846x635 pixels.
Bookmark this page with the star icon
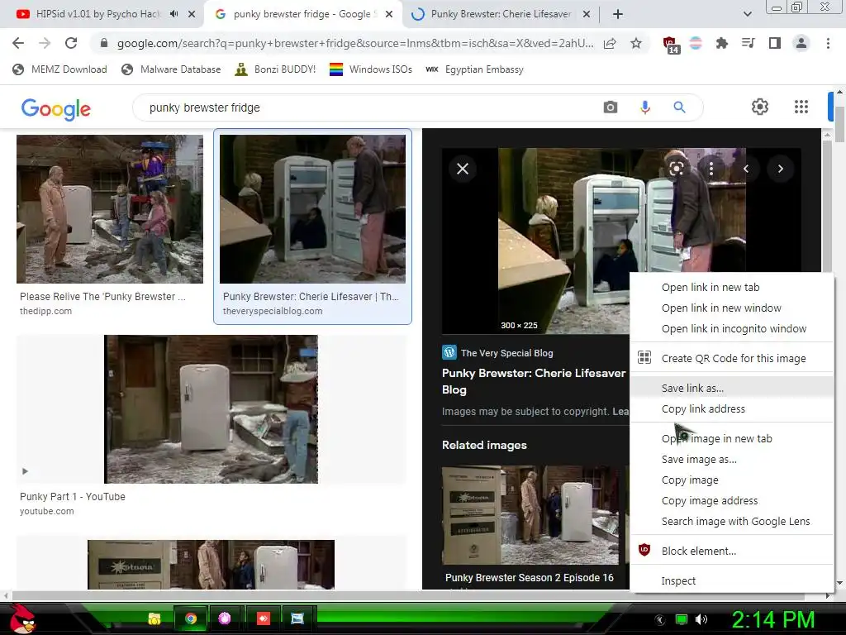(636, 43)
